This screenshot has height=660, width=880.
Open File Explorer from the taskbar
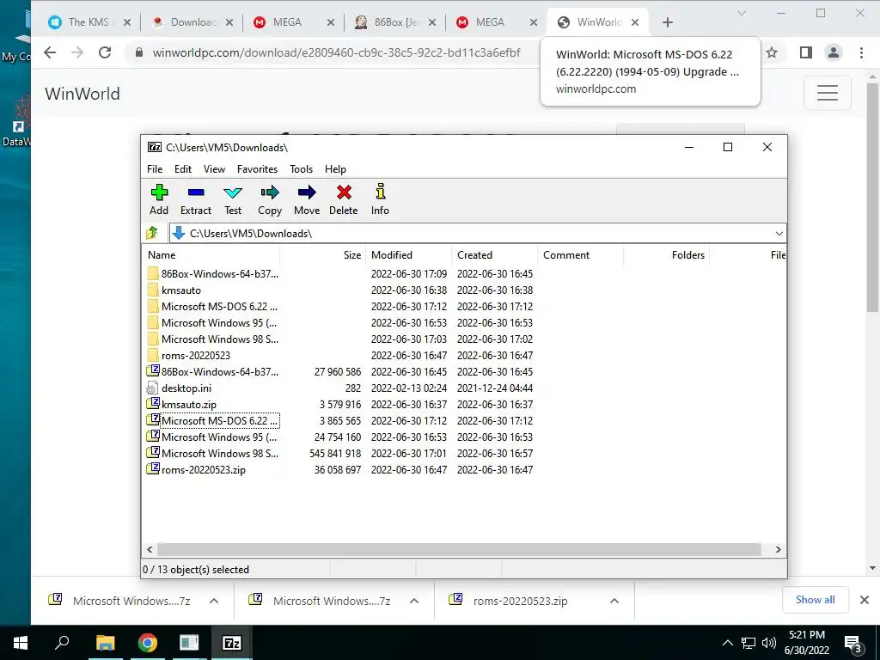105,643
